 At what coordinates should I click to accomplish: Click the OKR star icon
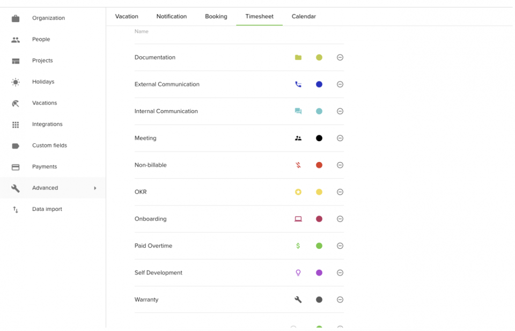(x=298, y=192)
